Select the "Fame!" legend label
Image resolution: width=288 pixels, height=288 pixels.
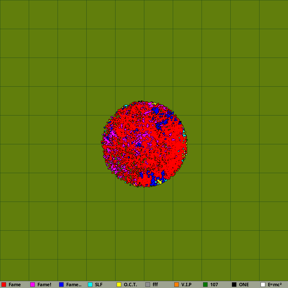coord(44,285)
